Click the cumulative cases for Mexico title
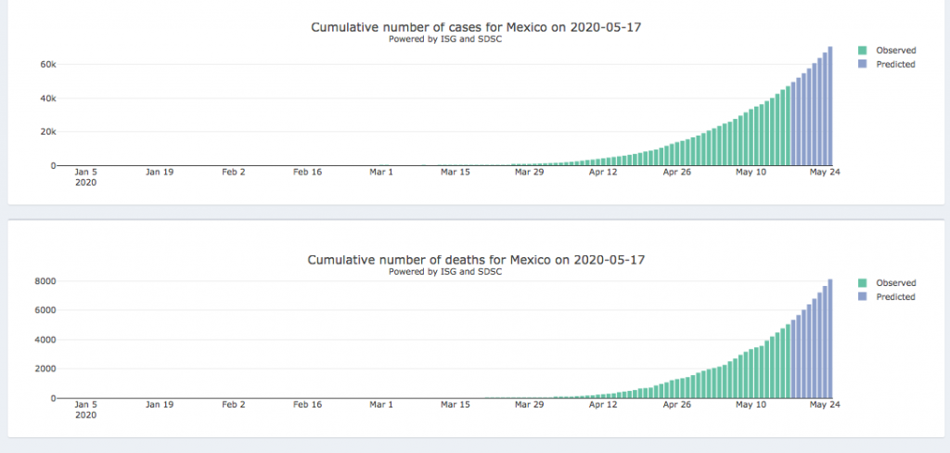Screen dimensions: 950x453 pyautogui.click(x=476, y=27)
